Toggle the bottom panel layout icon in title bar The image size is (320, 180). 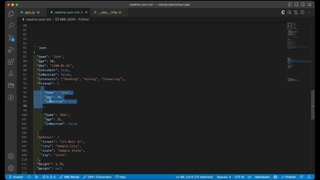click(296, 4)
